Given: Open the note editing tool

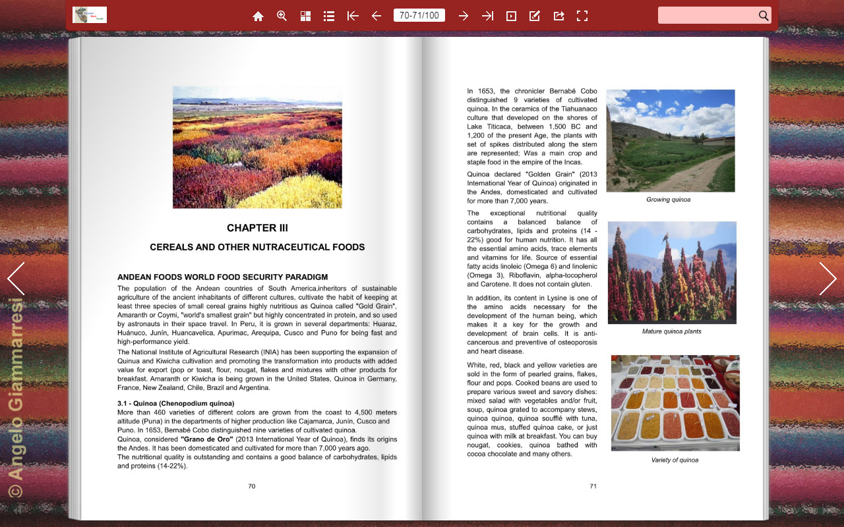Looking at the screenshot, I should [535, 16].
